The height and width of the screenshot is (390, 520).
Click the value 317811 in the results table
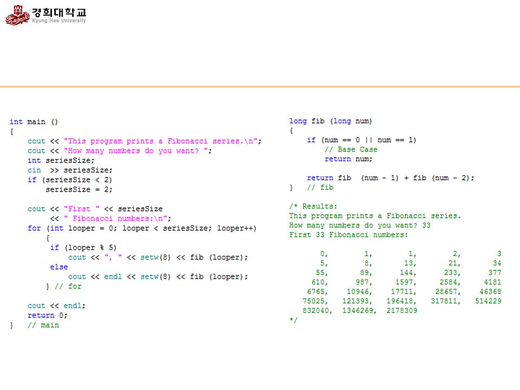pos(444,301)
